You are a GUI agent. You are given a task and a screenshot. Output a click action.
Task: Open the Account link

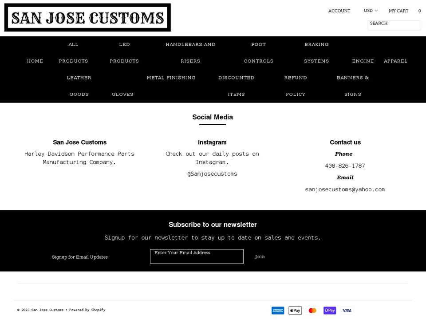(339, 11)
